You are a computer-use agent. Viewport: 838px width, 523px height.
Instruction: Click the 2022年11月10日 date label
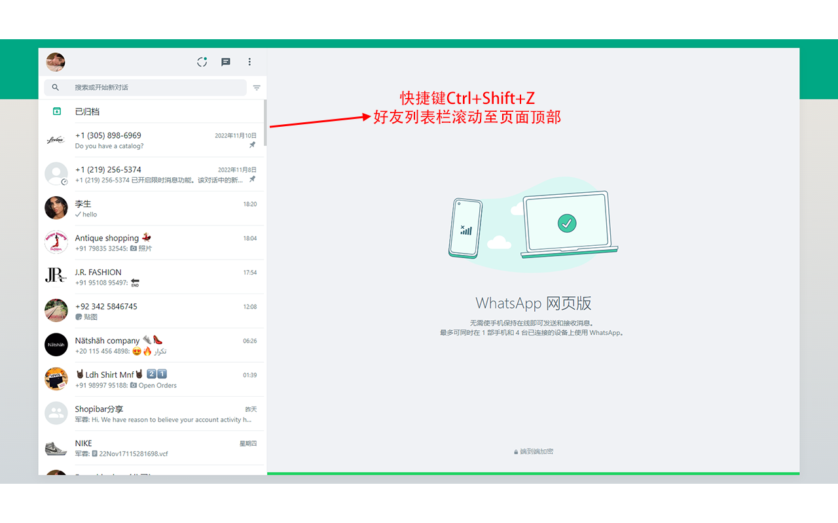[x=236, y=136]
